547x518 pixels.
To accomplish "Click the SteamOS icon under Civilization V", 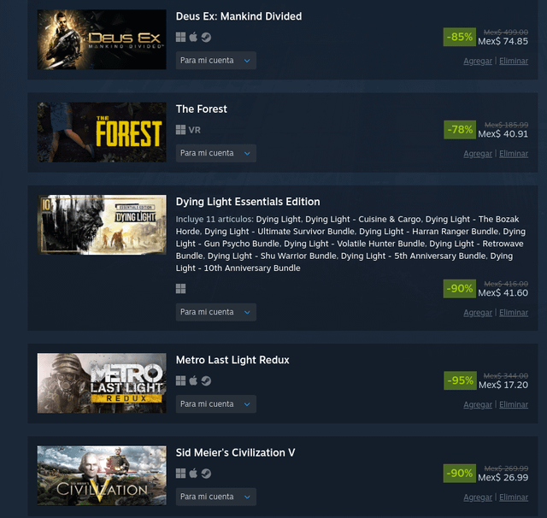I will point(206,474).
